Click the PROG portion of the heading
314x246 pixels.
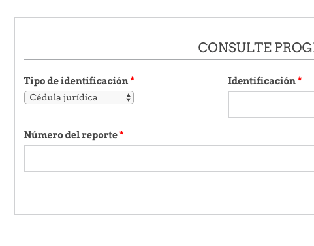(x=294, y=48)
